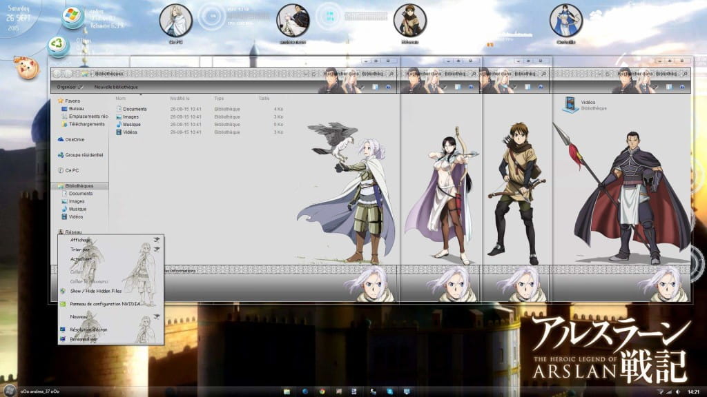Image resolution: width=707 pixels, height=397 pixels.
Task: Open the Ce PC circular desktop widget
Action: 175,21
